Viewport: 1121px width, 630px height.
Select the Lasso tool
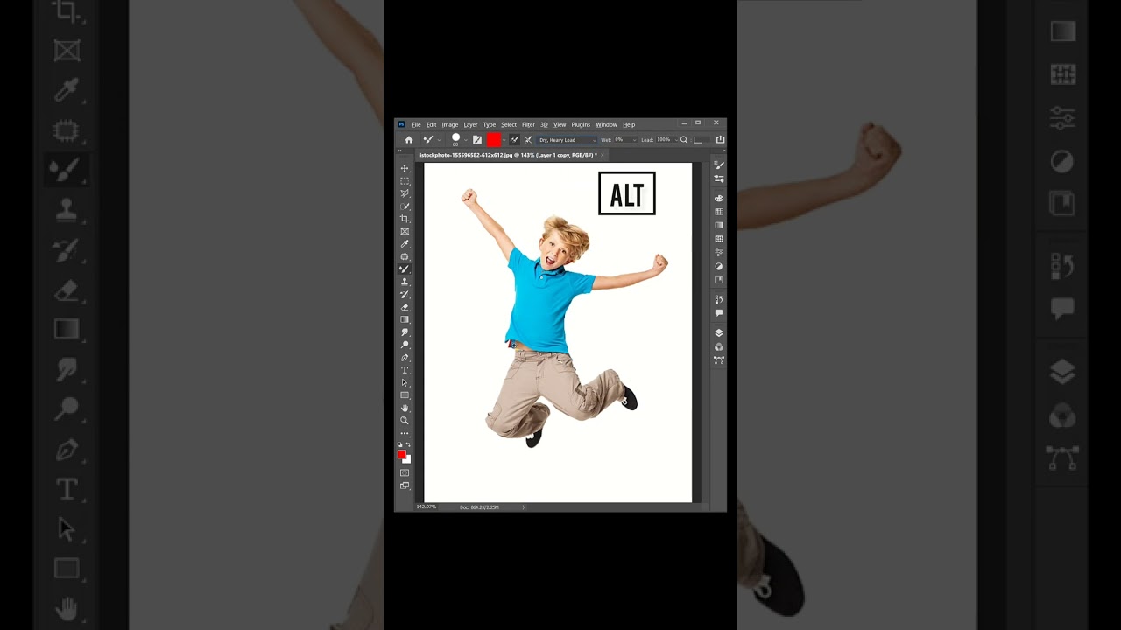[x=405, y=193]
